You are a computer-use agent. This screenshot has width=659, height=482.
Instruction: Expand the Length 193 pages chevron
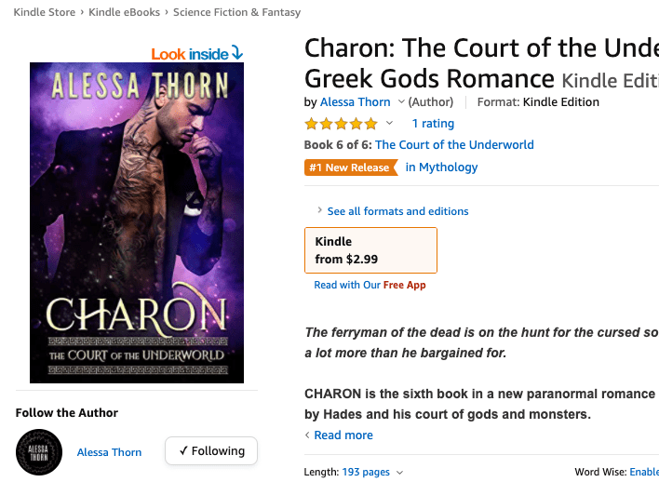[400, 473]
